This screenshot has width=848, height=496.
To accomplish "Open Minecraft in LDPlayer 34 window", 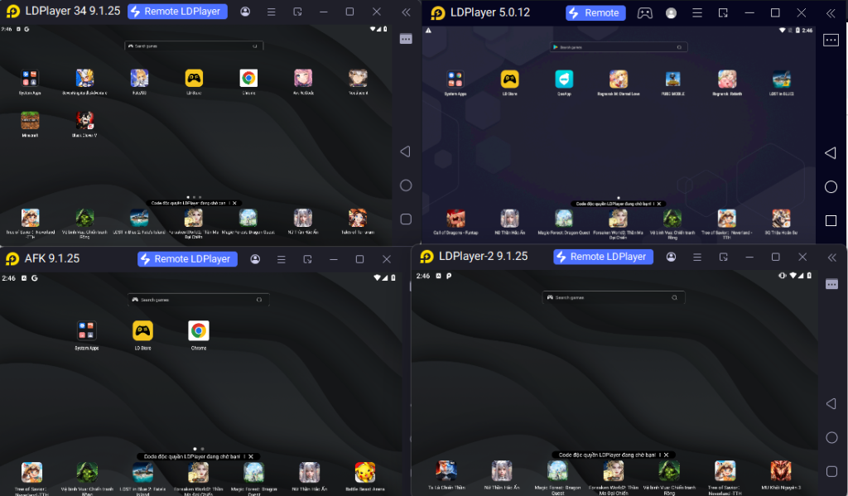I will [30, 121].
